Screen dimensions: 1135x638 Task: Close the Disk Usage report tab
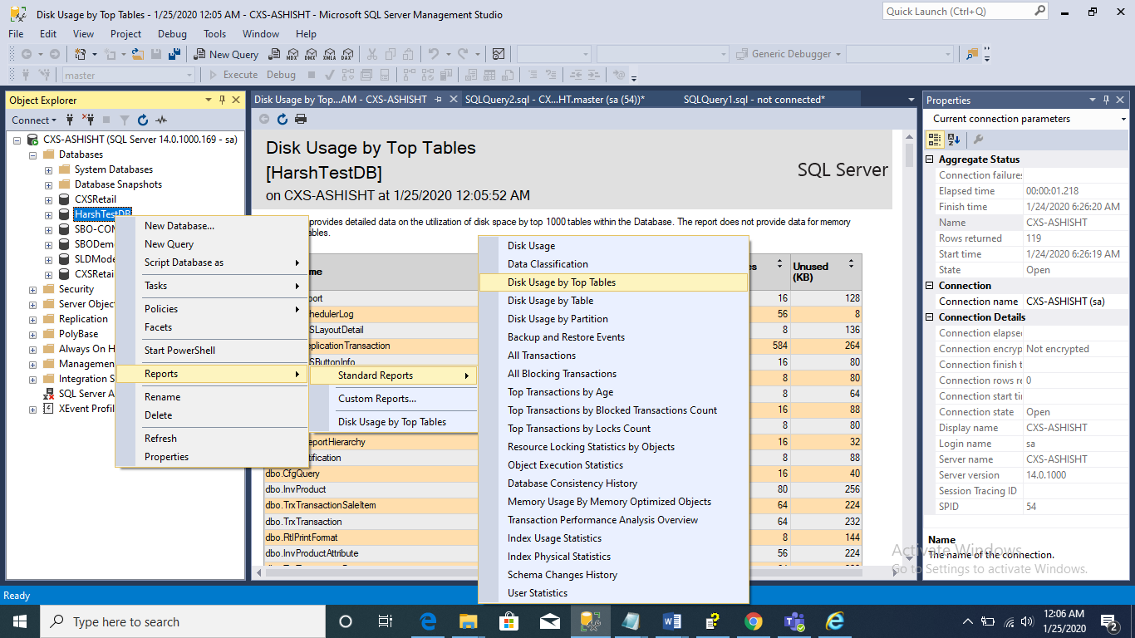click(x=453, y=100)
